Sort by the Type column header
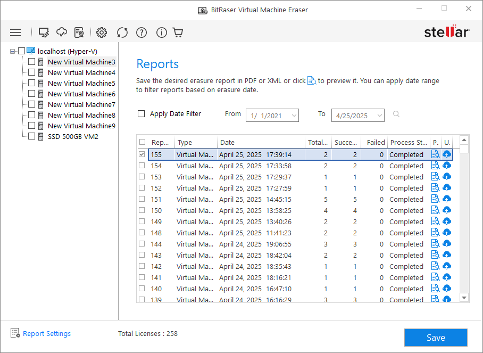The image size is (483, 353). point(196,143)
